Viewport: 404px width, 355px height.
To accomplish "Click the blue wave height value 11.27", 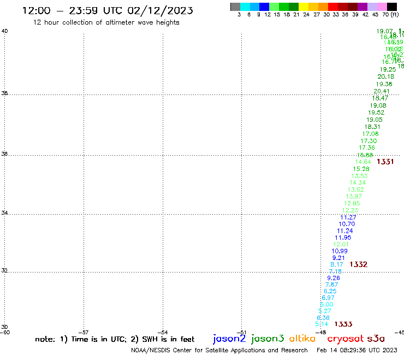I will [348, 217].
